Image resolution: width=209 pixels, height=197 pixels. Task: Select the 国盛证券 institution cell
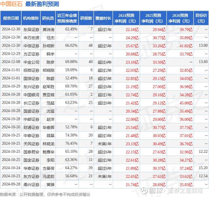pos(31,111)
